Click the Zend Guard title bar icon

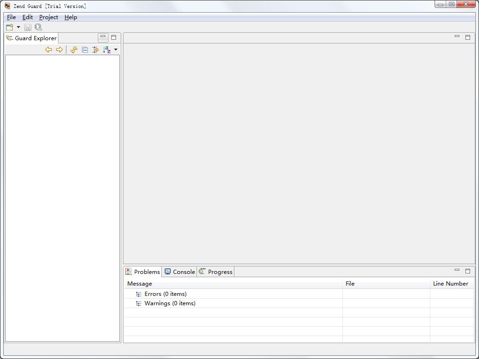7,6
